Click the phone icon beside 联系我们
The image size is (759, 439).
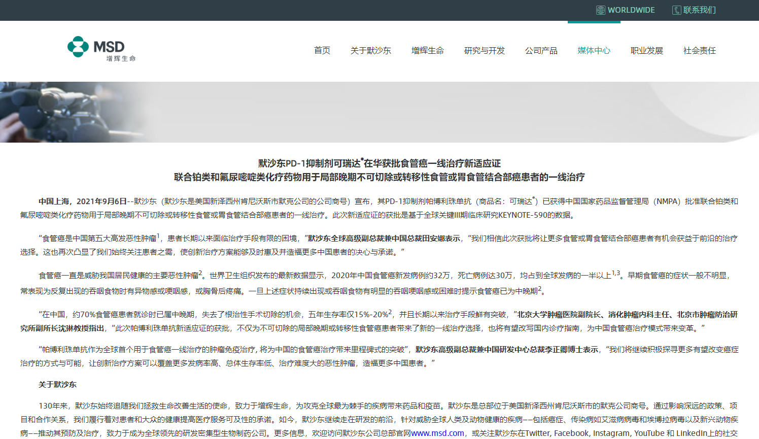pyautogui.click(x=676, y=10)
